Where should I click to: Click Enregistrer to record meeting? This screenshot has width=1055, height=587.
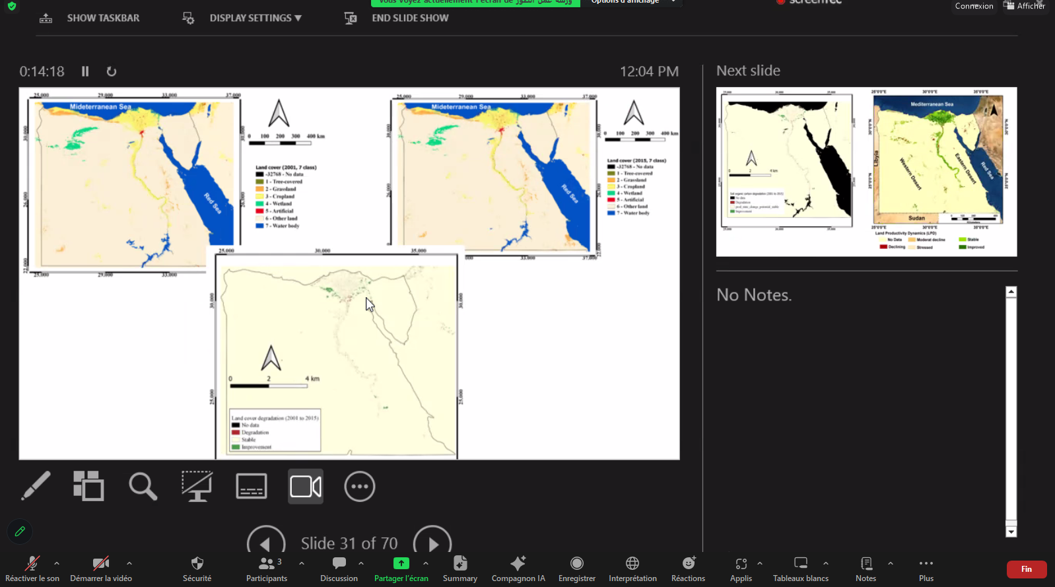[x=577, y=569]
